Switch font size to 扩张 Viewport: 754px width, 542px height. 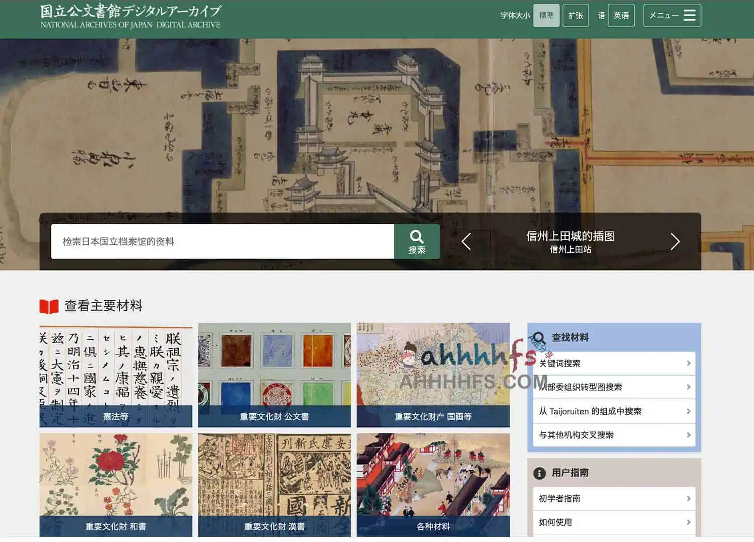(x=575, y=15)
